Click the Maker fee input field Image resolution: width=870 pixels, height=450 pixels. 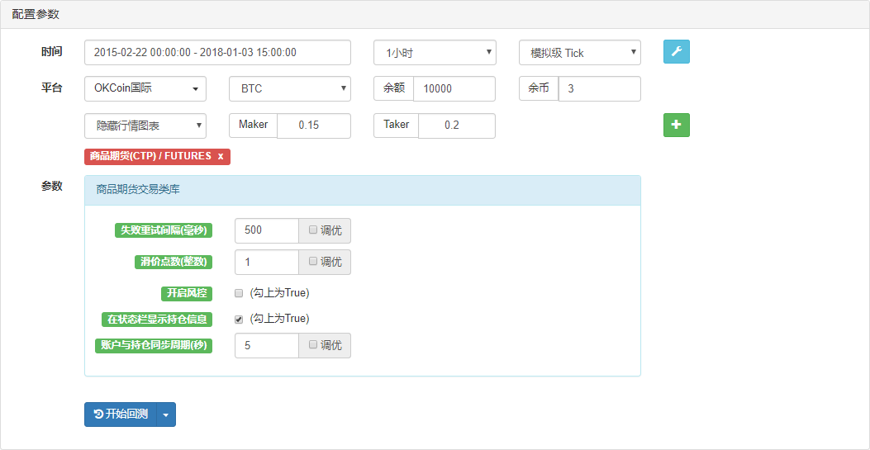coord(313,126)
